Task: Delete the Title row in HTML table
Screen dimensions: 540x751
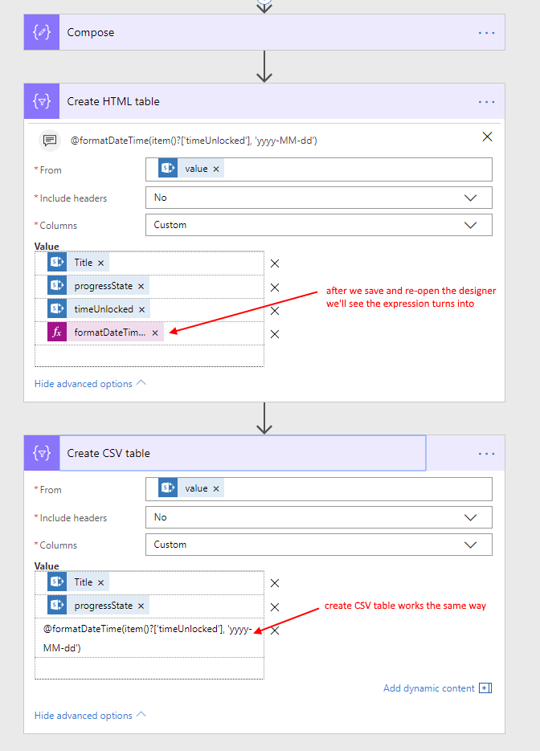Action: coord(275,263)
